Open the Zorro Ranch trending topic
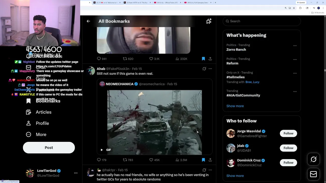The height and width of the screenshot is (183, 326). [x=236, y=50]
